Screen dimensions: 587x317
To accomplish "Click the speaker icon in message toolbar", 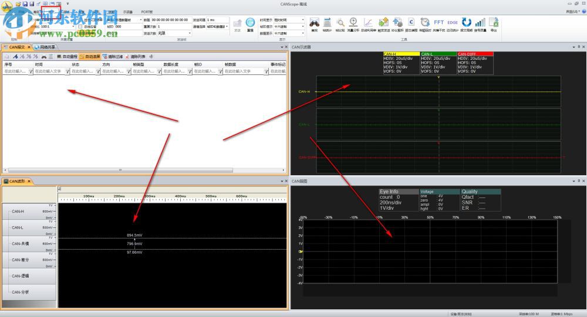I will [151, 56].
